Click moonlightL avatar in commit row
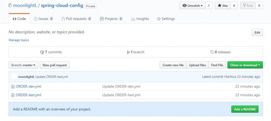The height and width of the screenshot is (121, 271). click(x=14, y=77)
